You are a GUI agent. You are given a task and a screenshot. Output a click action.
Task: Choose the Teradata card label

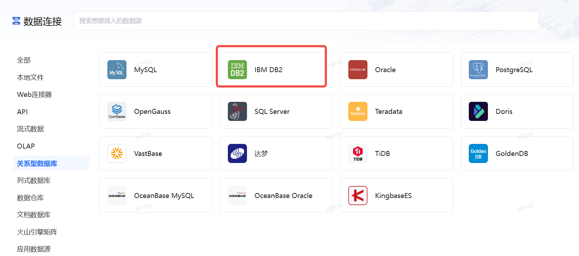[x=389, y=111]
